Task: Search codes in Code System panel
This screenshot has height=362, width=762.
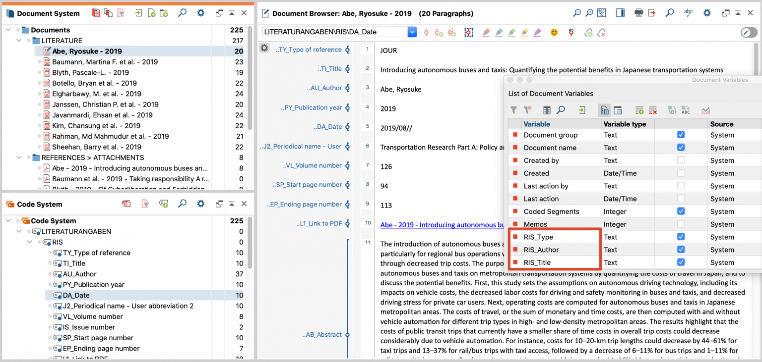Action: click(x=182, y=204)
